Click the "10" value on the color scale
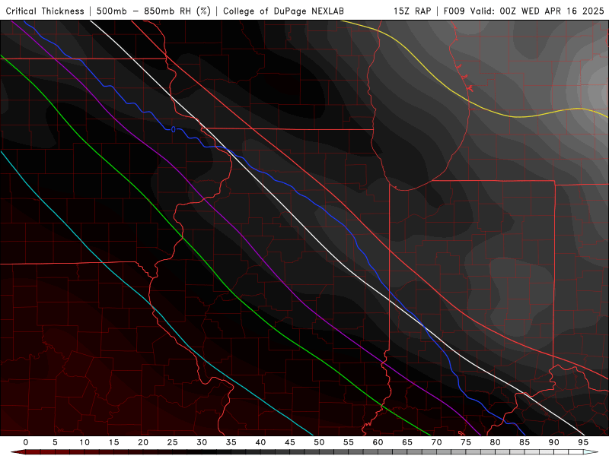Image resolution: width=609 pixels, height=456 pixels. click(x=84, y=442)
